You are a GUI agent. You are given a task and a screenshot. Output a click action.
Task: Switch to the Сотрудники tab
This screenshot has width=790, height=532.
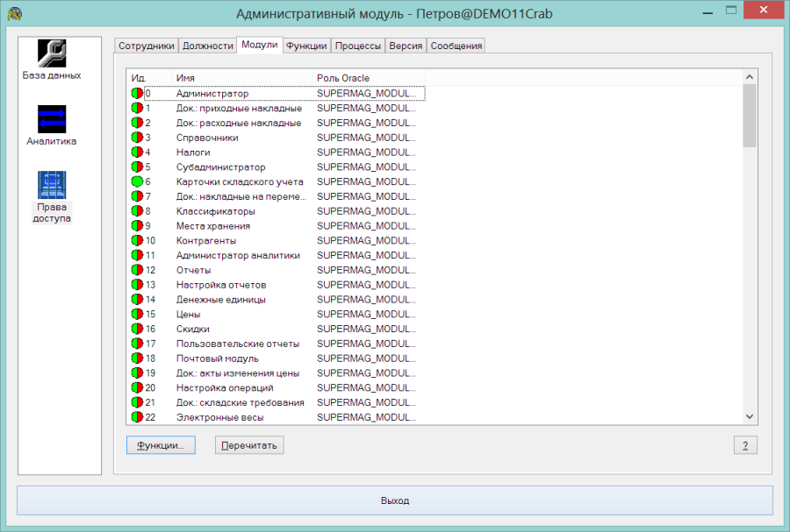pos(147,46)
